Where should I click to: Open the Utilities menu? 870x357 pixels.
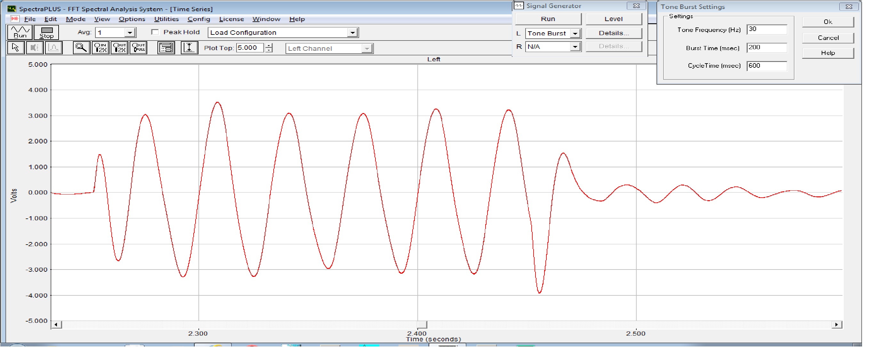167,19
